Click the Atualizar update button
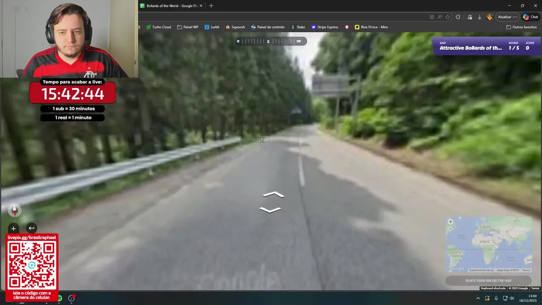The height and width of the screenshot is (305, 542). 507,17
